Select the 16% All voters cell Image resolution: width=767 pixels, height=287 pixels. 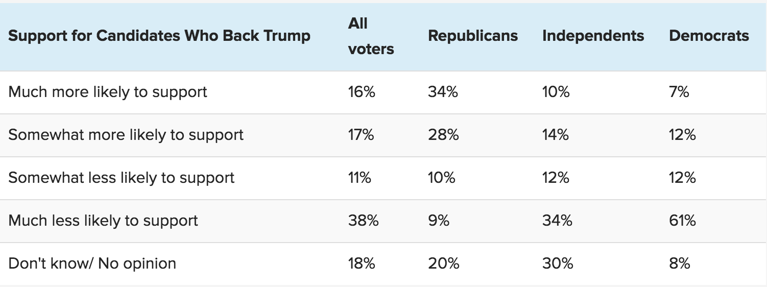[x=362, y=92]
